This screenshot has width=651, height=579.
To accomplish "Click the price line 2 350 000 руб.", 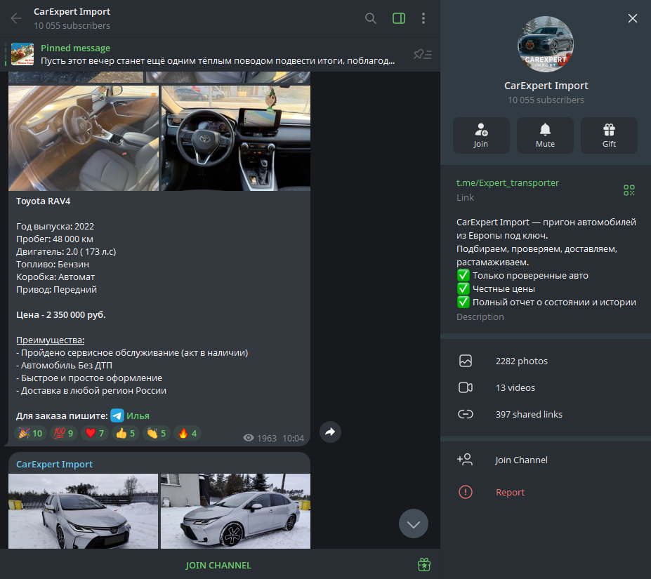I will point(60,314).
